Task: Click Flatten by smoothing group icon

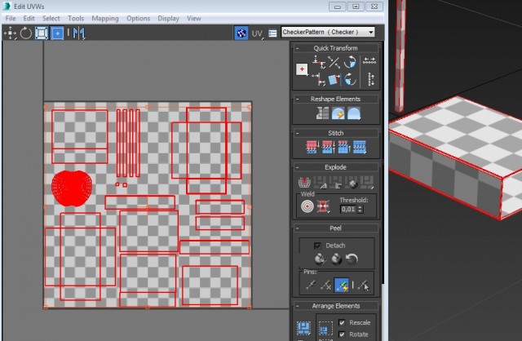Action: pos(336,182)
